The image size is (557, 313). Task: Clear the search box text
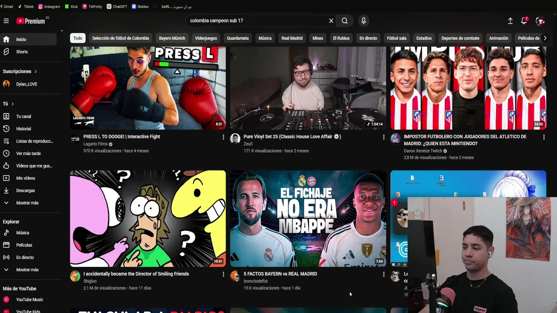coord(331,20)
